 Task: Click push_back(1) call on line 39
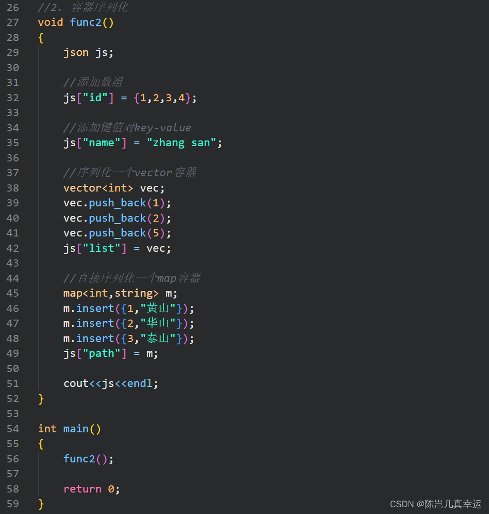127,203
